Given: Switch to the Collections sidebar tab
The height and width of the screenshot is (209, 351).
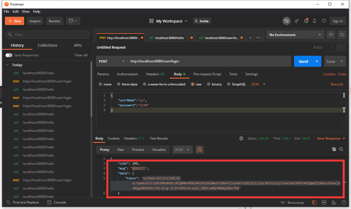Looking at the screenshot, I should tap(47, 45).
